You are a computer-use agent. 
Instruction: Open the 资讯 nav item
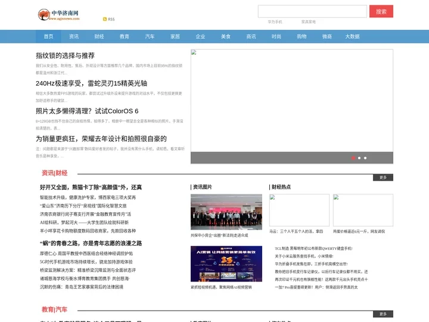click(74, 36)
